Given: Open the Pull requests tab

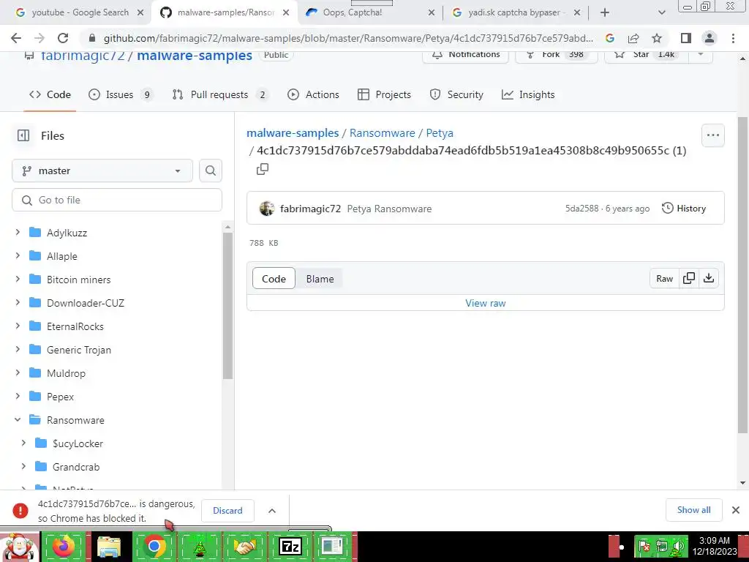Looking at the screenshot, I should pos(220,94).
